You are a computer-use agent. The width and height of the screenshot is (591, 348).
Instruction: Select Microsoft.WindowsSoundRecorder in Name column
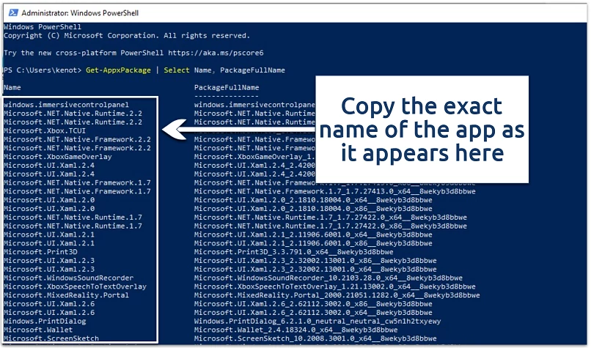69,278
